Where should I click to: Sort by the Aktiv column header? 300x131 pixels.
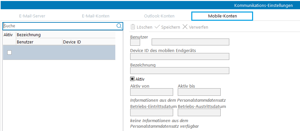tap(8, 35)
